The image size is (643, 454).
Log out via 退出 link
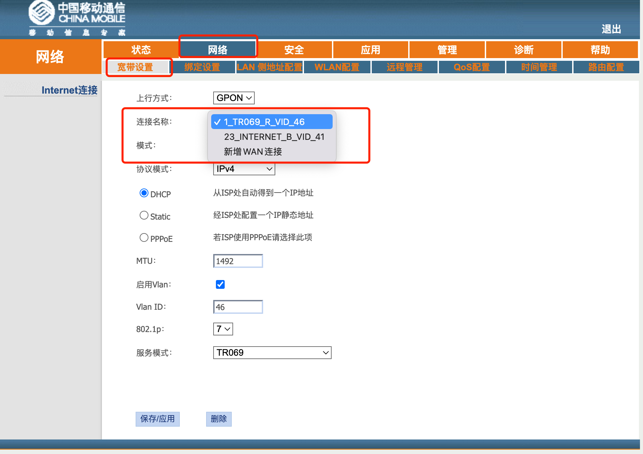coord(611,29)
